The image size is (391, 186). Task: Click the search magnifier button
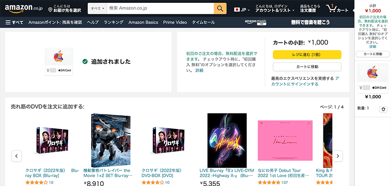[220, 8]
